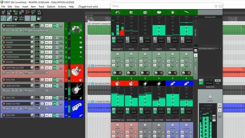Toggle the Metronome toolbar icon
Image resolution: width=245 pixels, height=138 pixels.
39,12
